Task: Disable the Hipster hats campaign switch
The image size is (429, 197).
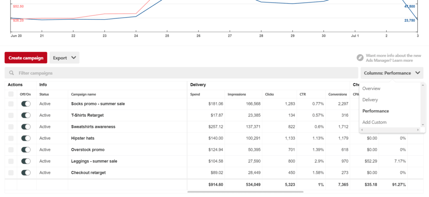Action: [x=26, y=138]
